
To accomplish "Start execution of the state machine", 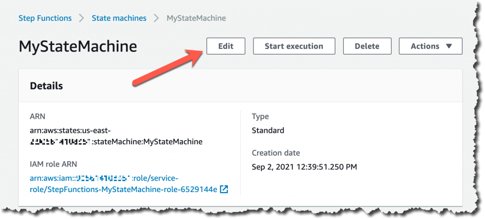I will pyautogui.click(x=294, y=46).
